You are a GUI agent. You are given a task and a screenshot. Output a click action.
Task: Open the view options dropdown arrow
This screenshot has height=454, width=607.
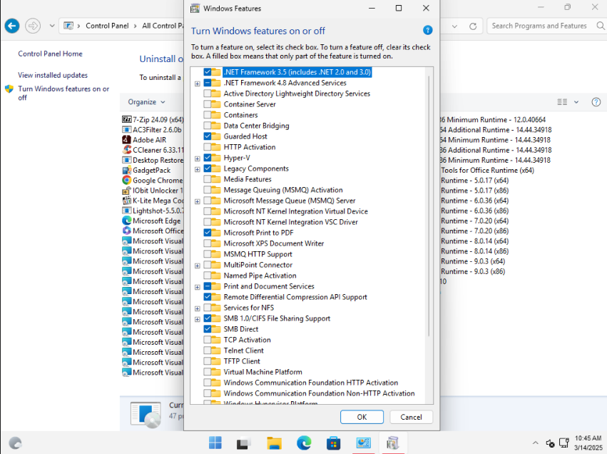coord(576,102)
